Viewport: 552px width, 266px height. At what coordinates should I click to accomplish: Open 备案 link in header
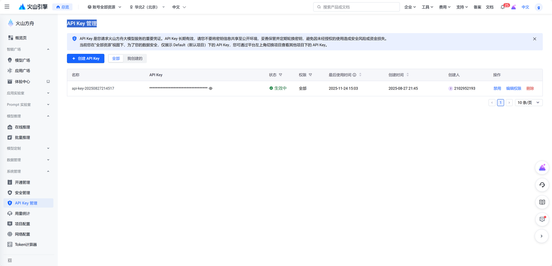[x=477, y=7]
